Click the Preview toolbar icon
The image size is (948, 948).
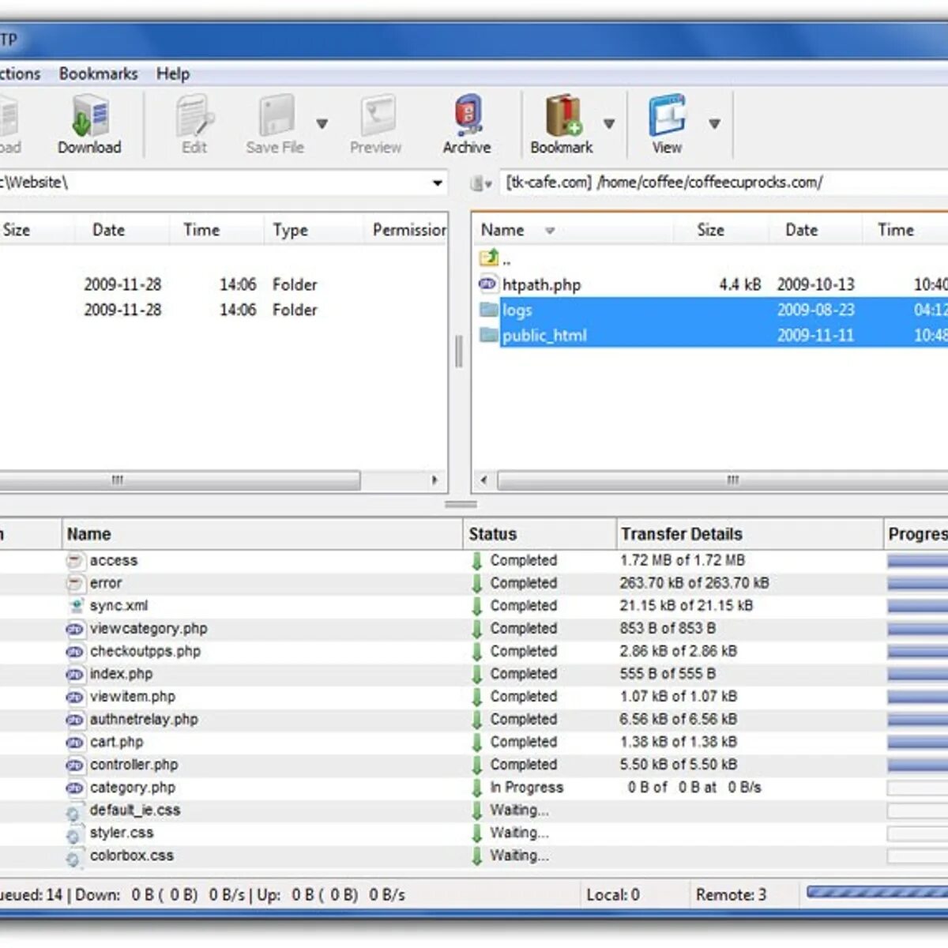[x=378, y=116]
